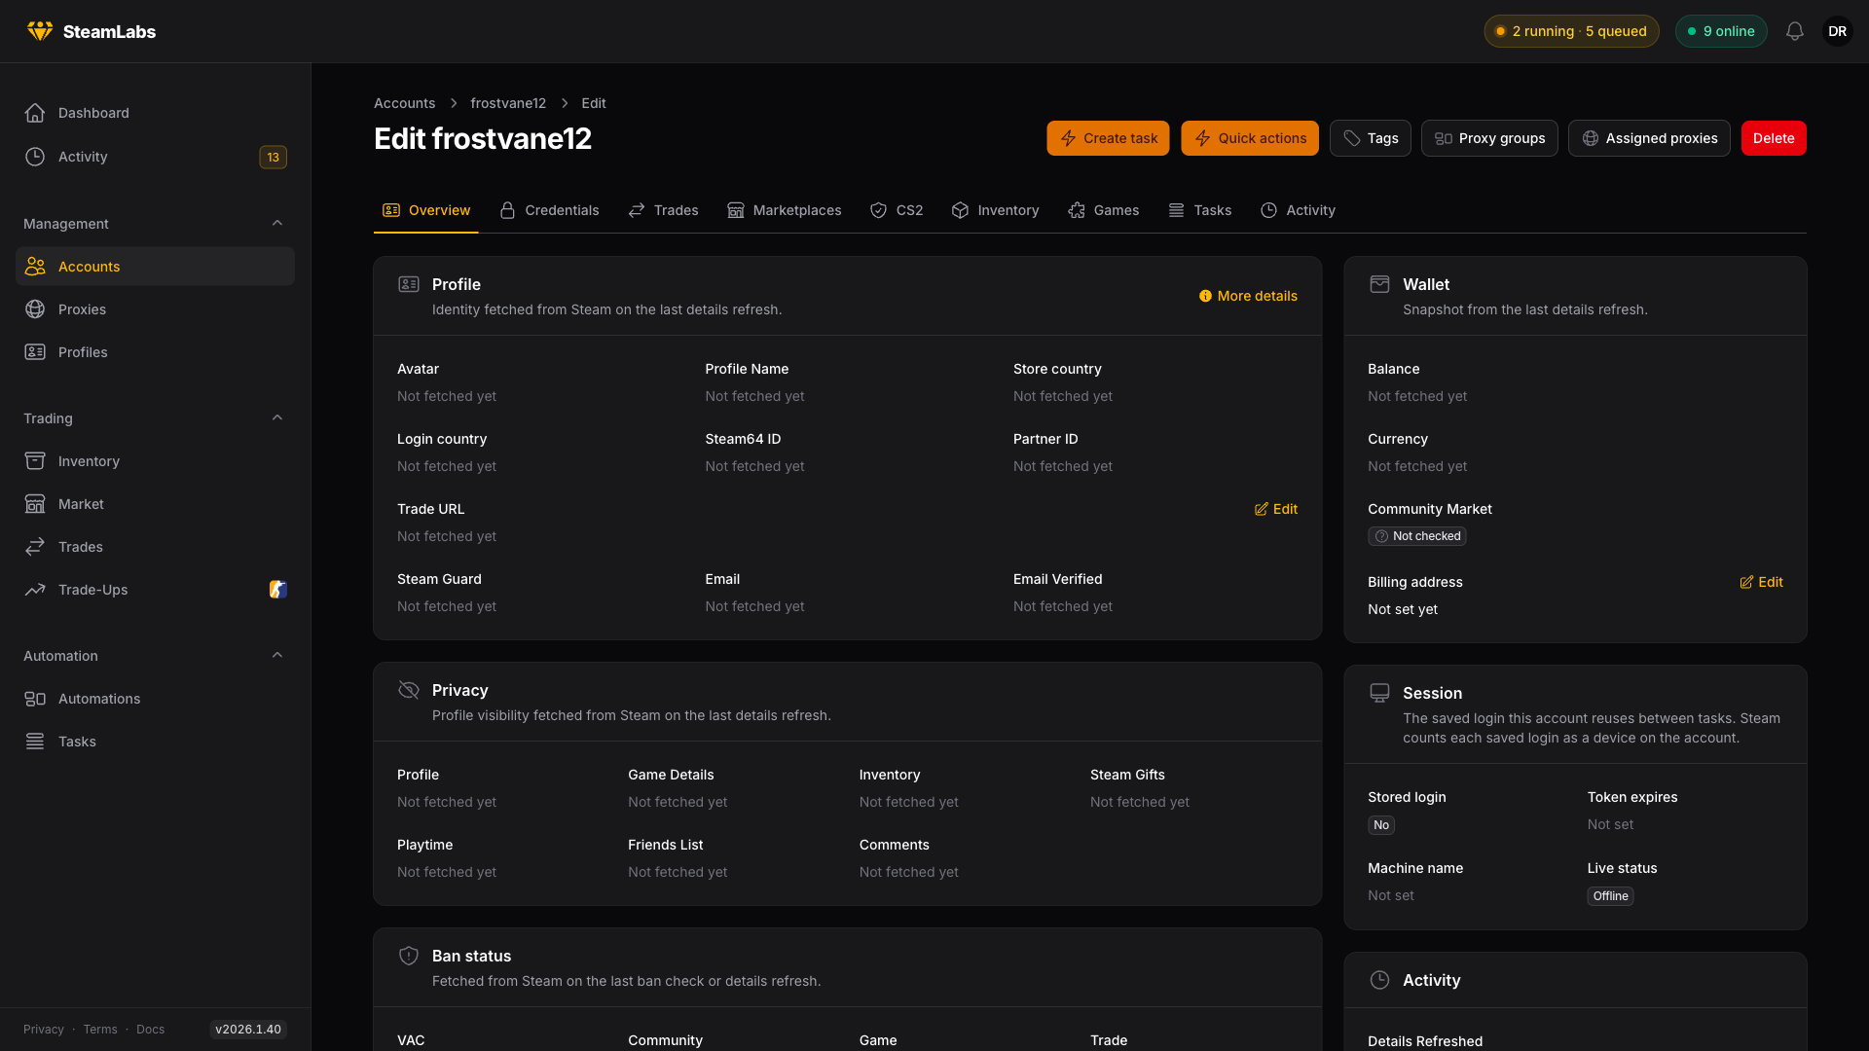Click the running and queued tasks badge

click(x=1571, y=31)
